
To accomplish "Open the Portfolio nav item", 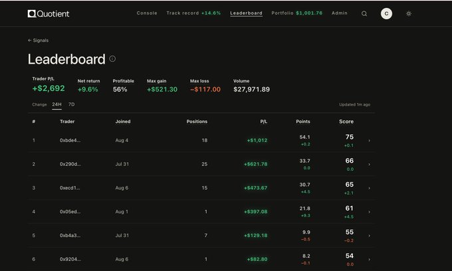I will point(297,13).
